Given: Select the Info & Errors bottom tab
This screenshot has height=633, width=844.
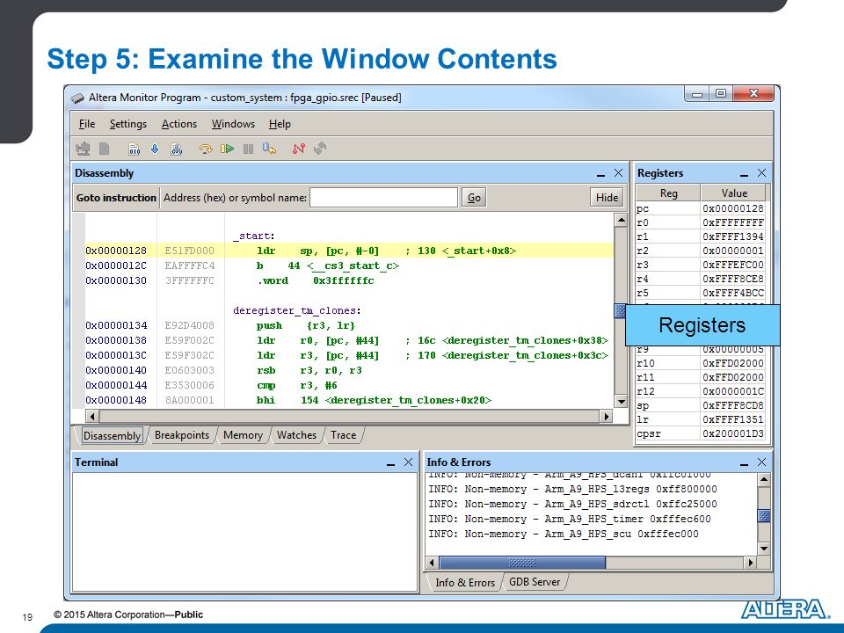Looking at the screenshot, I should click(x=464, y=582).
